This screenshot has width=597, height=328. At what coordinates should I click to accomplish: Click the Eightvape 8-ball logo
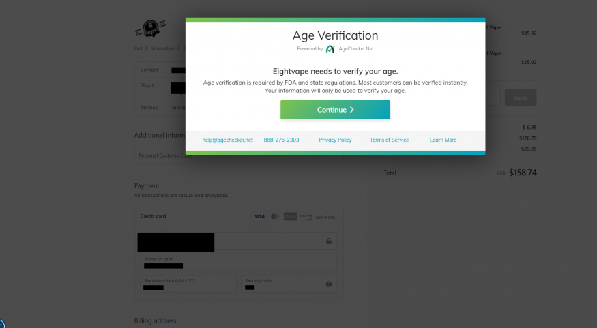(x=151, y=29)
